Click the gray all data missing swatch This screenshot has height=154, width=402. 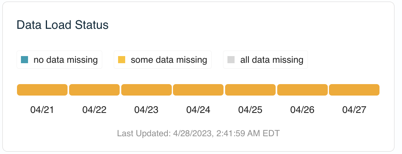tap(231, 60)
